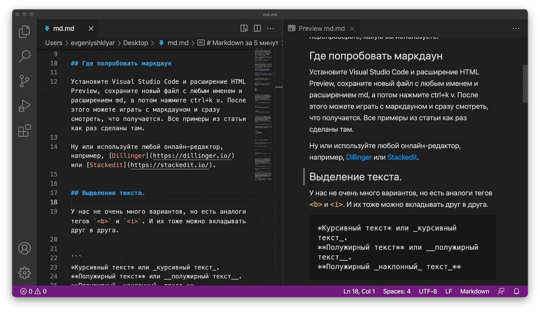Click the preview pane vertical scrollbar thumb

(x=525, y=84)
